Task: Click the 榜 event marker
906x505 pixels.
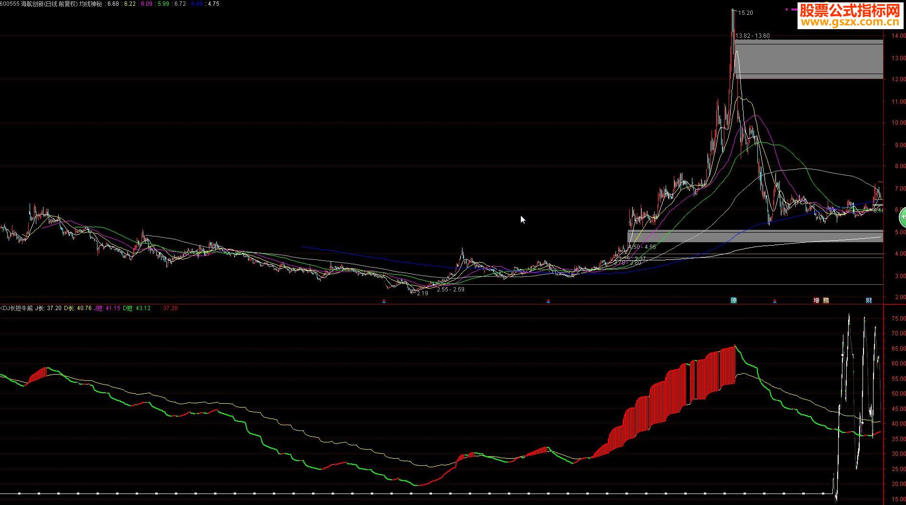Action: pyautogui.click(x=826, y=300)
